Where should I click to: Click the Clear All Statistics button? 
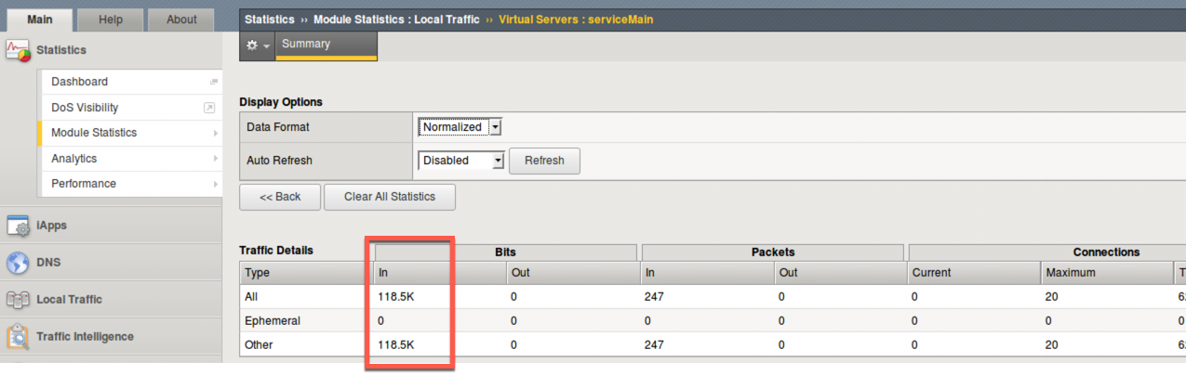point(390,197)
